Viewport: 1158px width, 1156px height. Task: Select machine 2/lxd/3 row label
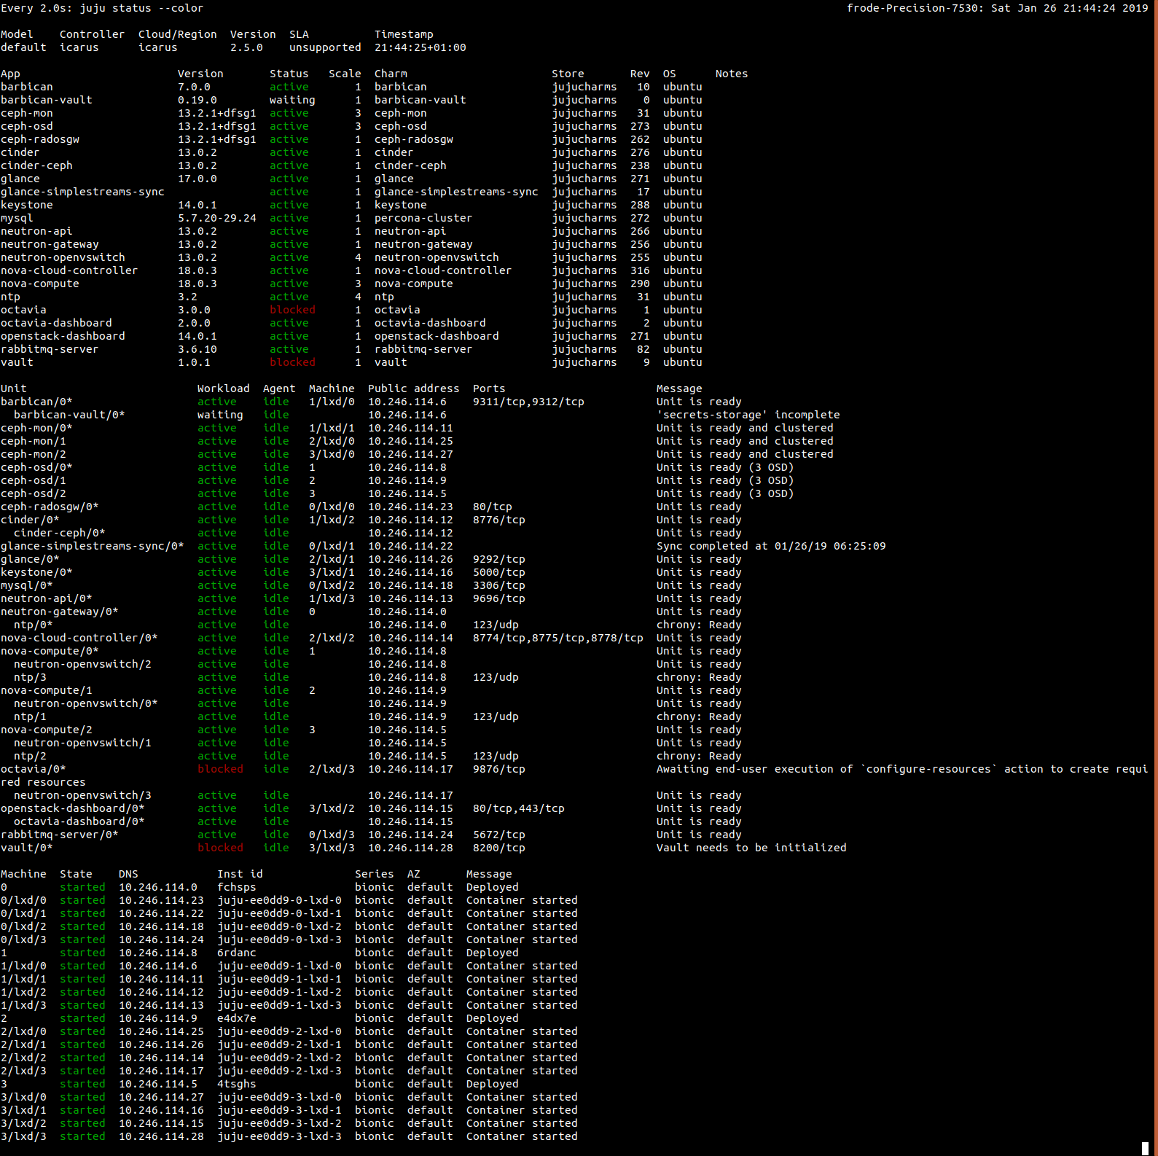coord(23,1071)
